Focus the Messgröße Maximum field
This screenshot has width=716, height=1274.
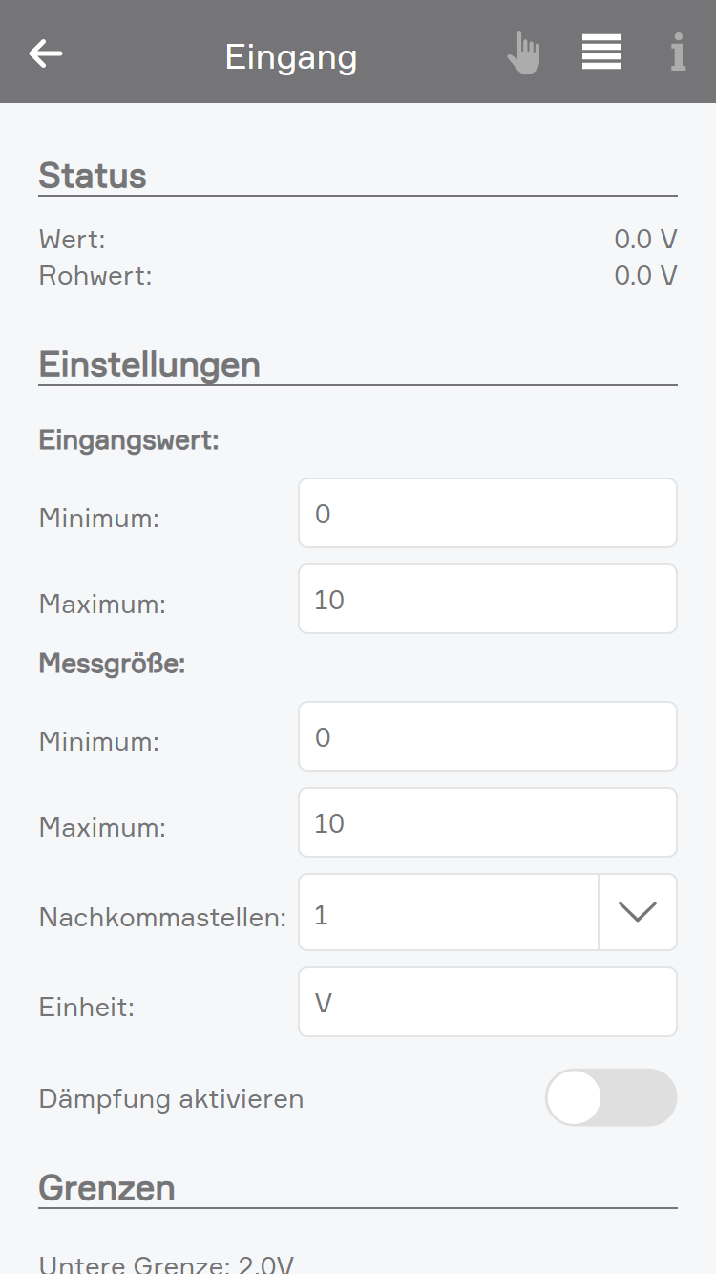[x=488, y=822]
